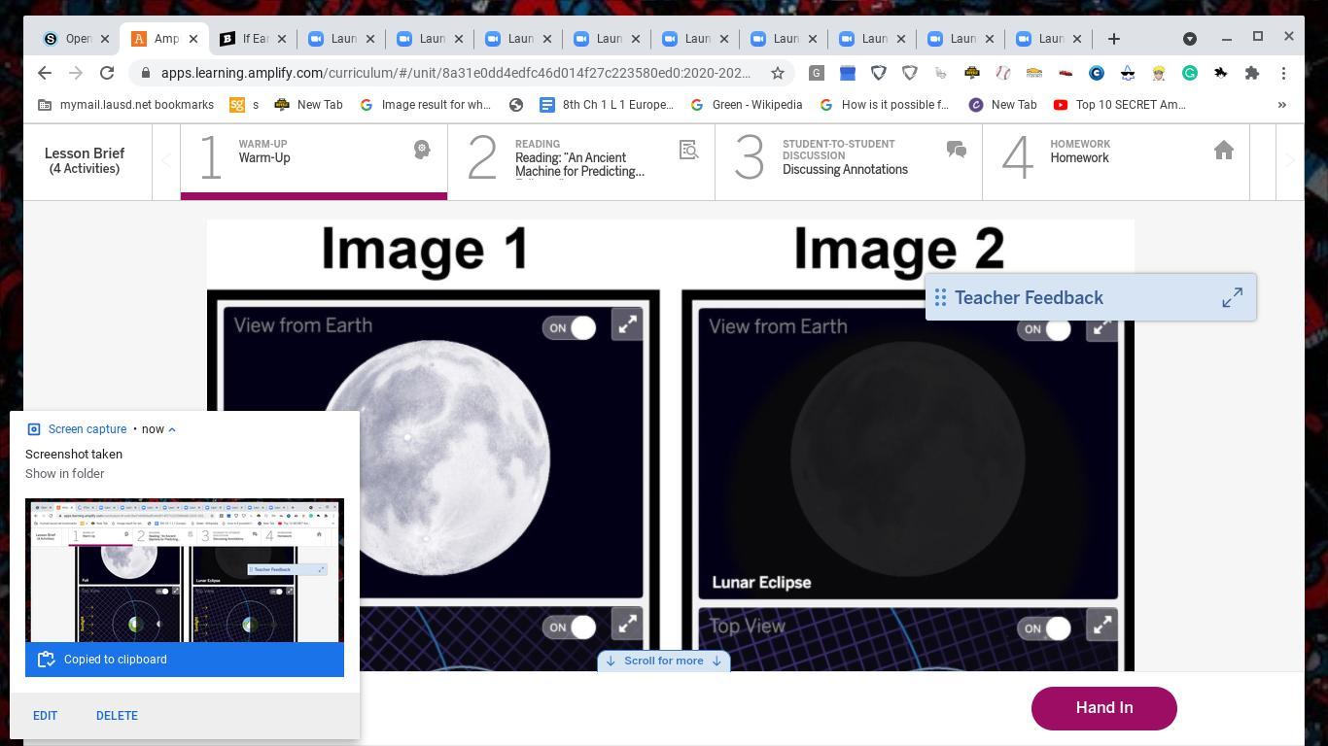Select the Warm-Up activity tab

point(313,160)
